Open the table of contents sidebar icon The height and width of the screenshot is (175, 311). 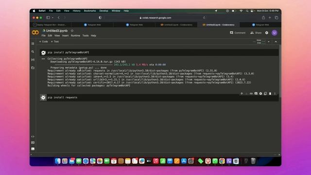tap(33, 44)
